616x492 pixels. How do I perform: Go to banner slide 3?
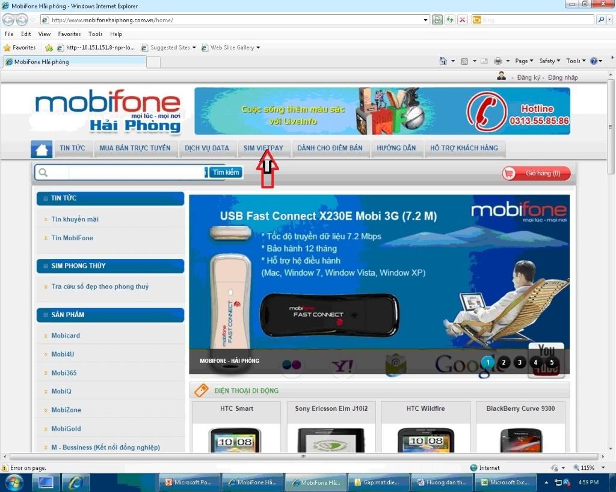coord(519,362)
